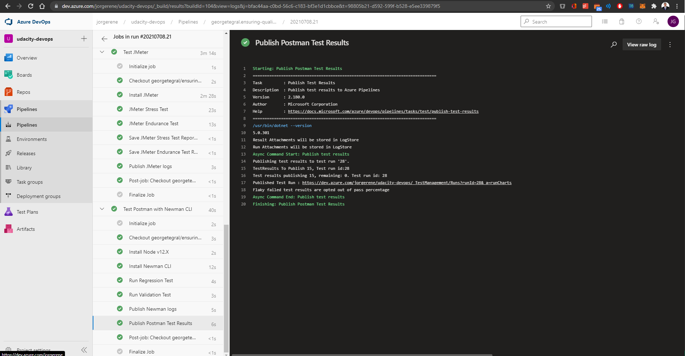Open the Marketplace shopping bag icon
This screenshot has width=685, height=356.
click(x=622, y=21)
